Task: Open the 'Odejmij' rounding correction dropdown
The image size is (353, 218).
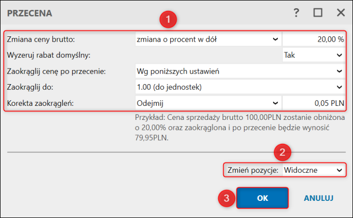Action: 207,102
